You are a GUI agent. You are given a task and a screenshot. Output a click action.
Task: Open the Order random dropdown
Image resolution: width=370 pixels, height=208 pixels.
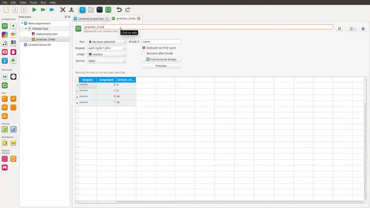point(106,54)
